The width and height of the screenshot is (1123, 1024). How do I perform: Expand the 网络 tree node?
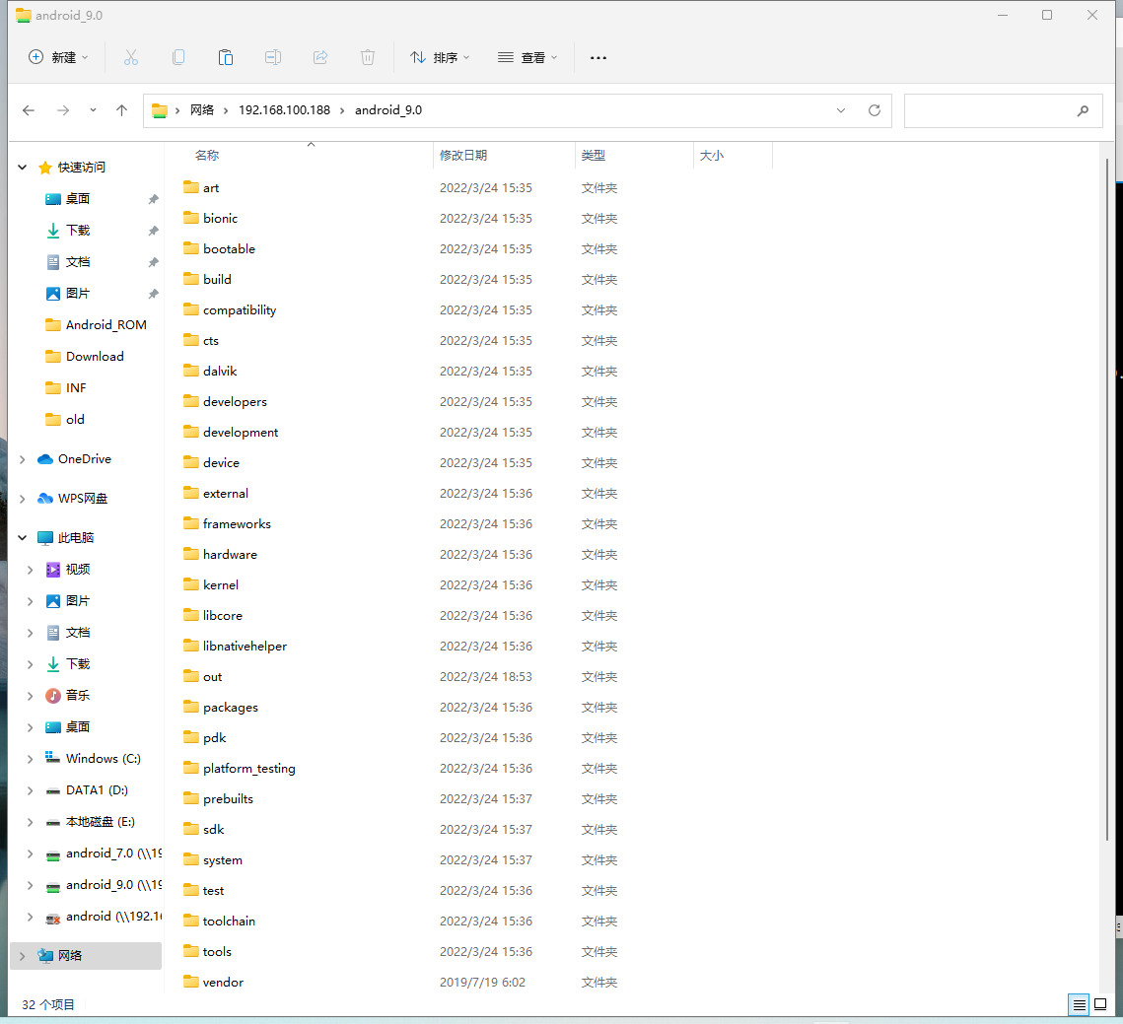click(x=23, y=955)
